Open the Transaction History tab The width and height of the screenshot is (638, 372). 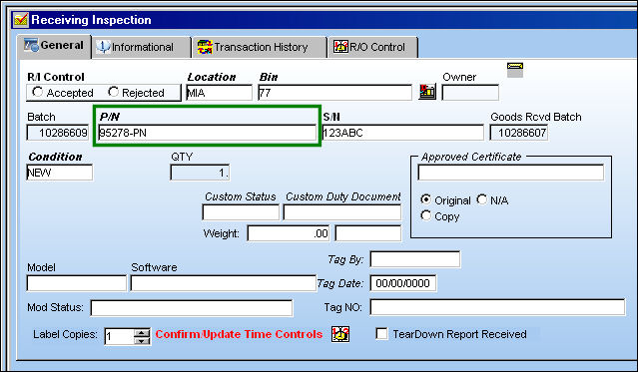(x=260, y=47)
